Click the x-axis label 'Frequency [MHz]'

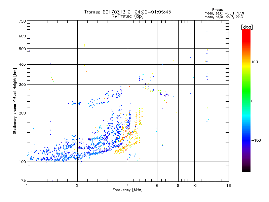(127, 190)
